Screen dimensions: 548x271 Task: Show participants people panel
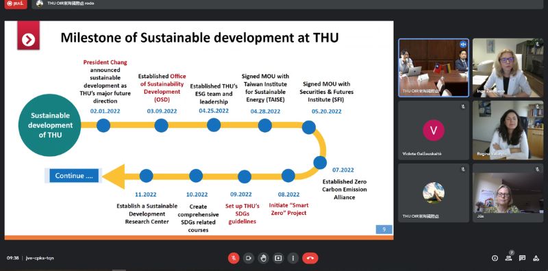click(x=508, y=258)
